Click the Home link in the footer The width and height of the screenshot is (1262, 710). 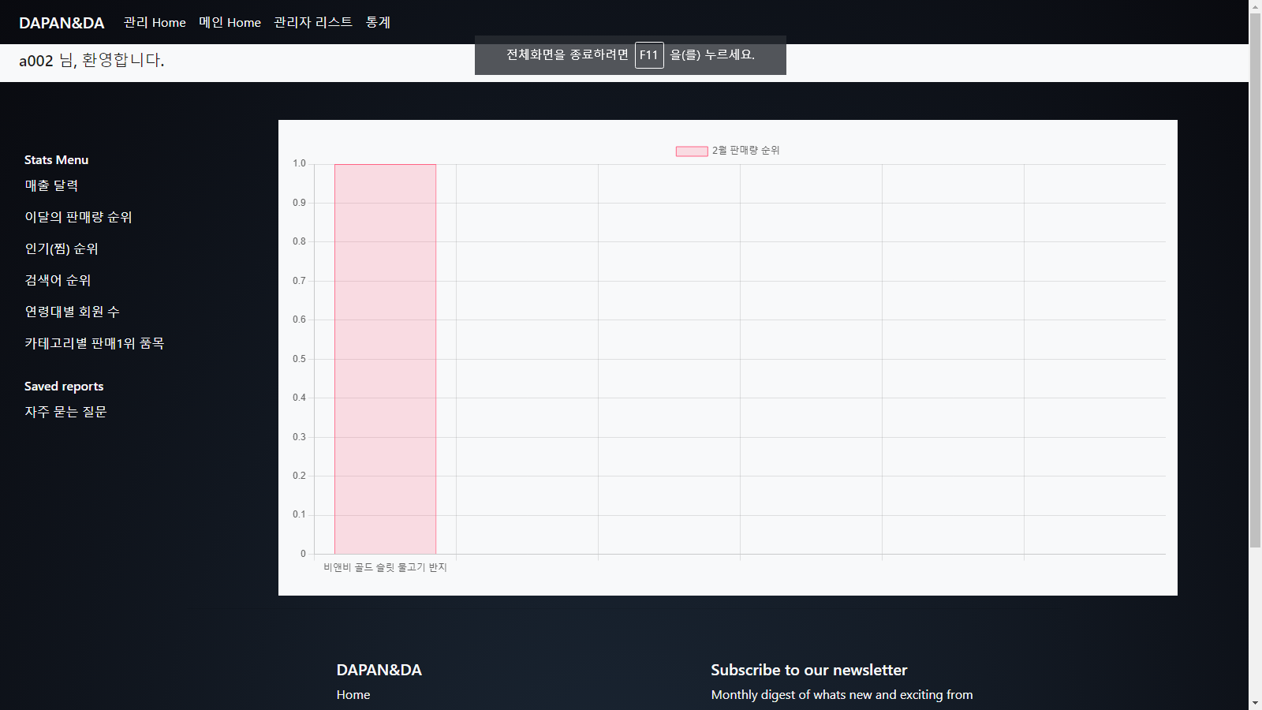pyautogui.click(x=353, y=695)
